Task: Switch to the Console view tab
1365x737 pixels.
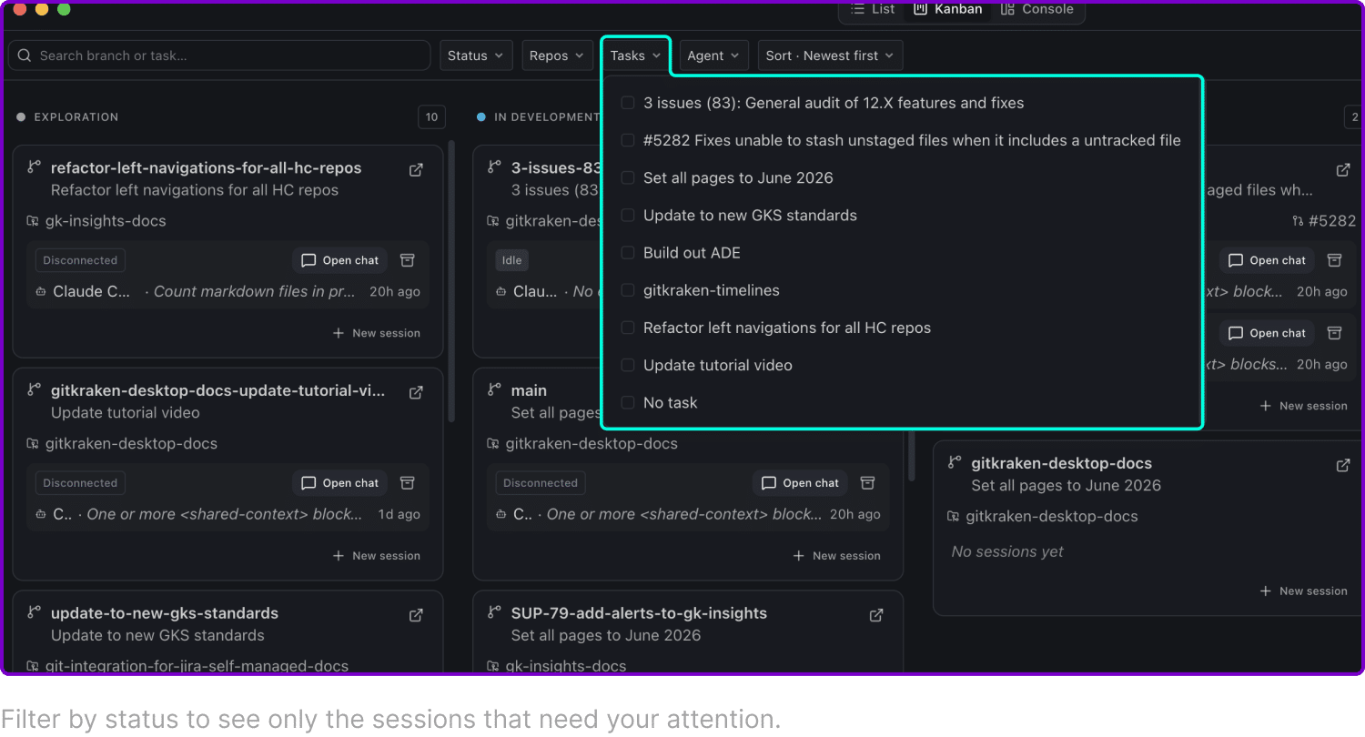Action: pyautogui.click(x=1037, y=9)
